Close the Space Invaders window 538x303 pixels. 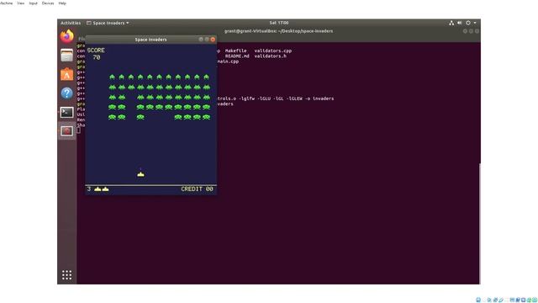pyautogui.click(x=213, y=40)
